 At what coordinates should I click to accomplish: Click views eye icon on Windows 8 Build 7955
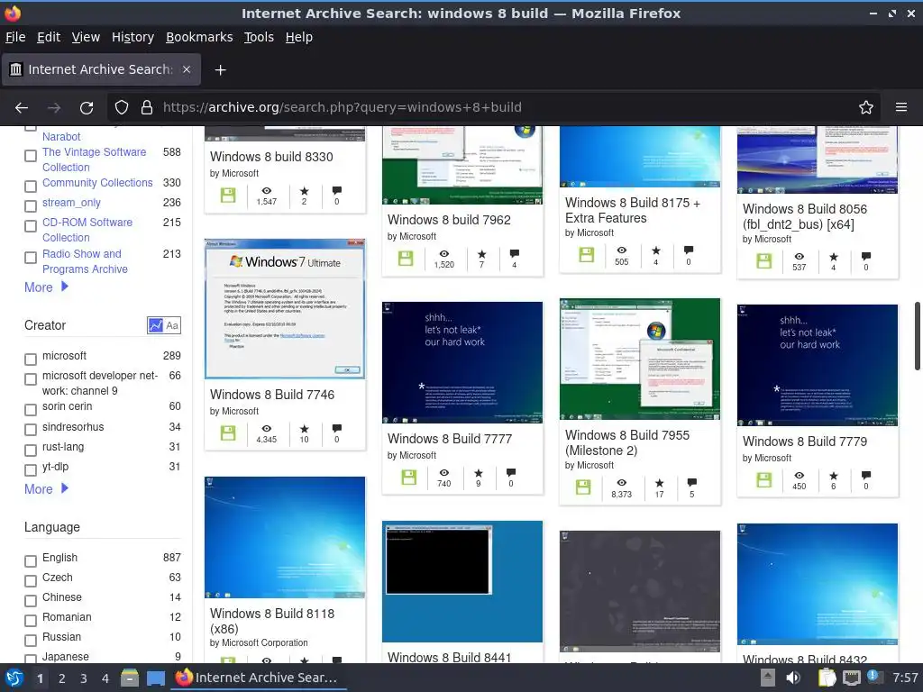pos(622,483)
